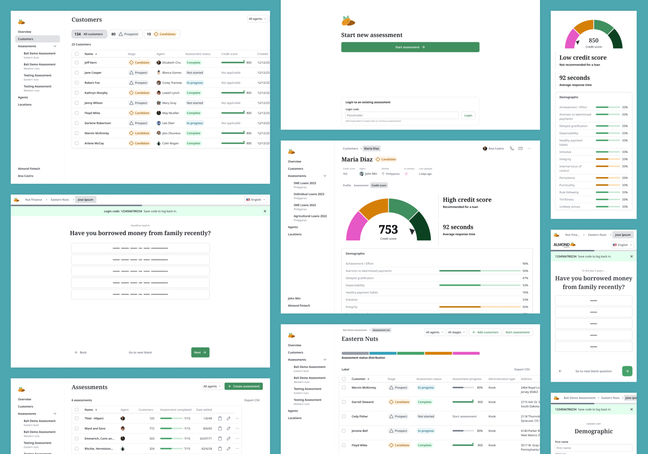Select the Candidates filter tab
This screenshot has width=648, height=454.
(162, 34)
